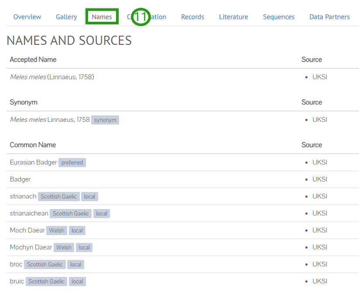Select the UKSI link beside Badger
The height and width of the screenshot is (293, 359).
pyautogui.click(x=320, y=179)
